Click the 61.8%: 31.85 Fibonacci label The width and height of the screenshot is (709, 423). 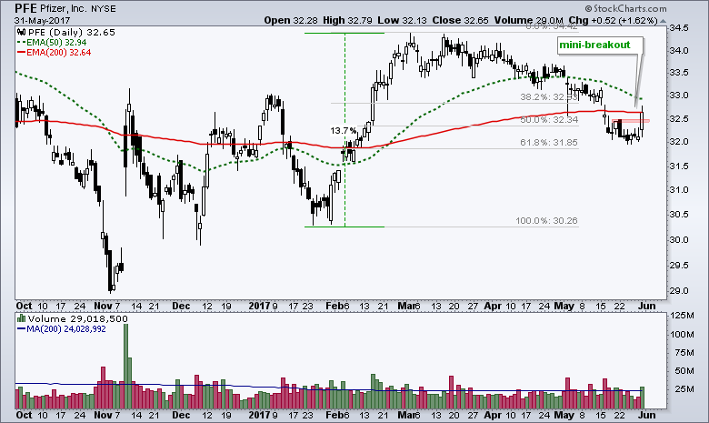tap(548, 142)
